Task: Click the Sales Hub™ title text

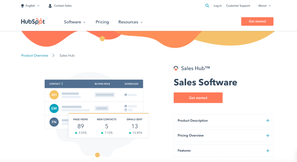Action: click(x=195, y=68)
